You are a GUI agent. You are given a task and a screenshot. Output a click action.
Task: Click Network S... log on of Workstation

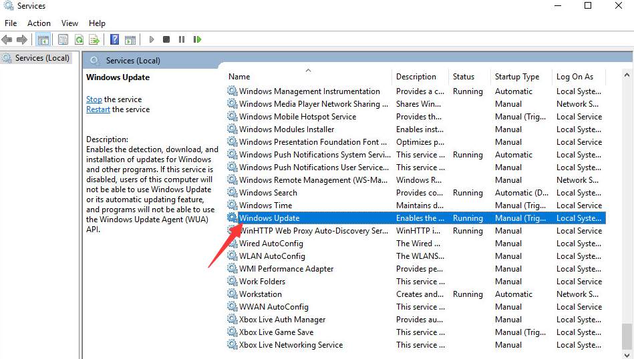coord(577,294)
